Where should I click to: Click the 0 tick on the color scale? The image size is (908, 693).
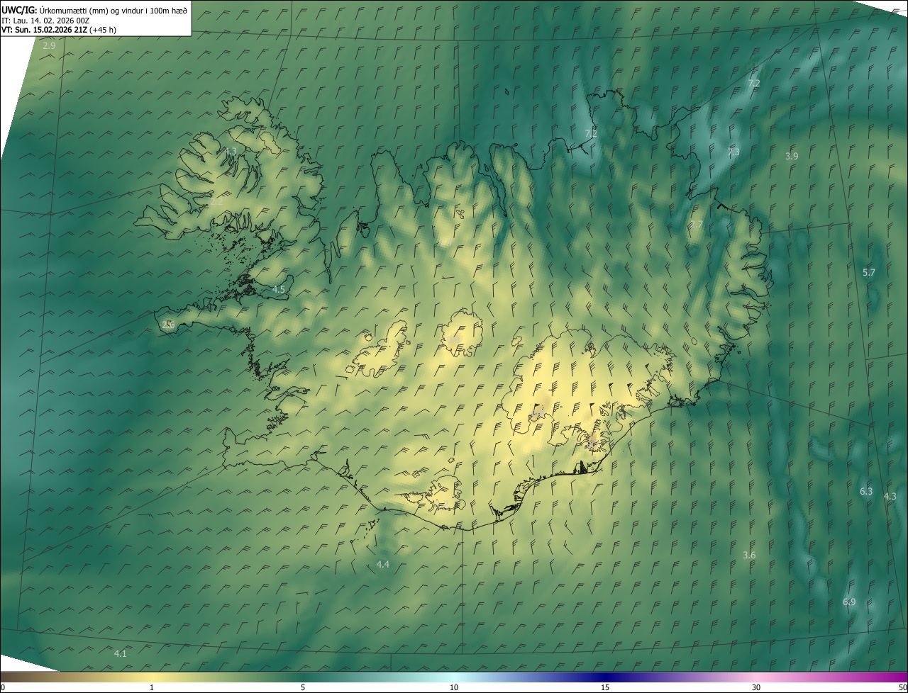click(x=3, y=687)
